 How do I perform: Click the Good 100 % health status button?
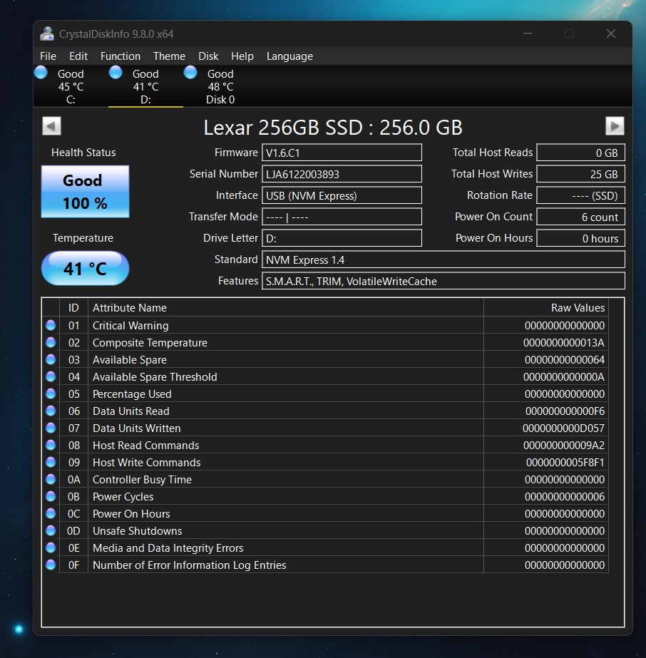point(85,192)
